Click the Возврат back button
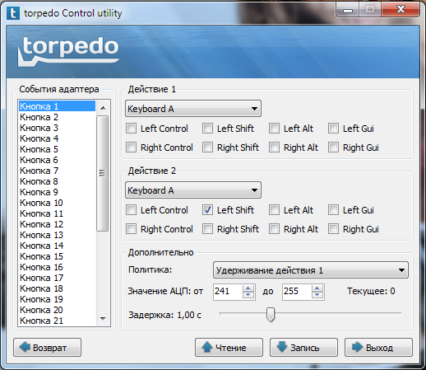The width and height of the screenshot is (426, 370). [x=47, y=348]
